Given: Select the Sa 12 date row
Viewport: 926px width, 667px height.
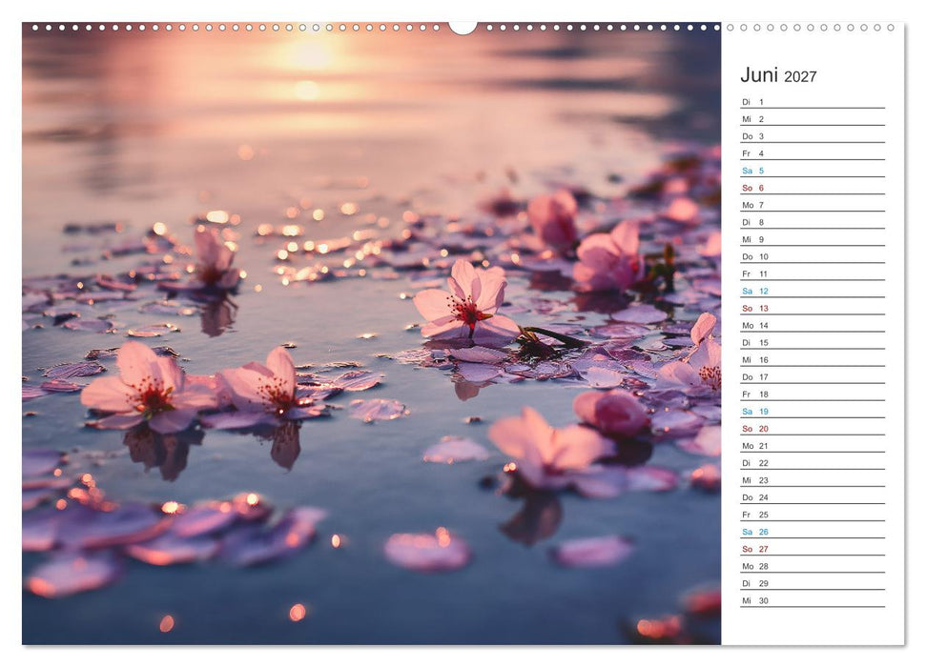Looking at the screenshot, I should tap(813, 291).
